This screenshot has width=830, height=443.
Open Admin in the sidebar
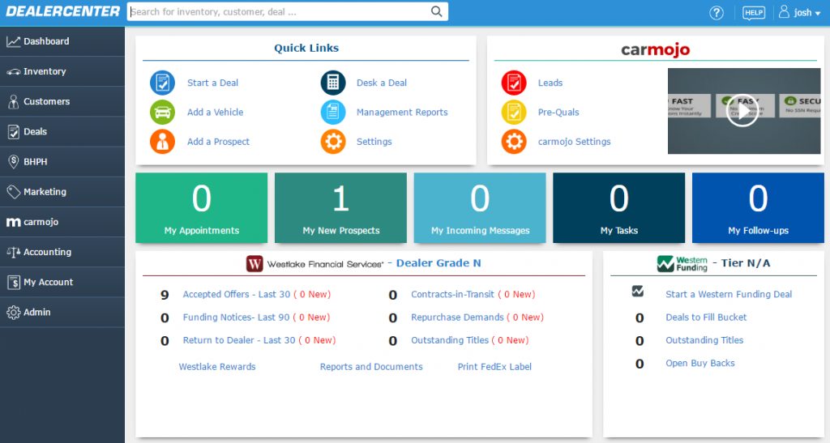click(62, 313)
